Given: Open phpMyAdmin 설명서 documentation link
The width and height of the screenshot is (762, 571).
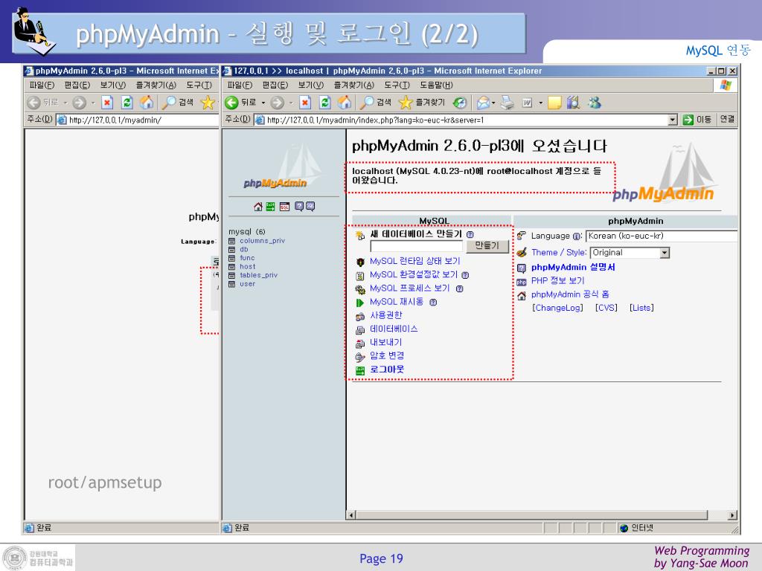Looking at the screenshot, I should pyautogui.click(x=573, y=268).
